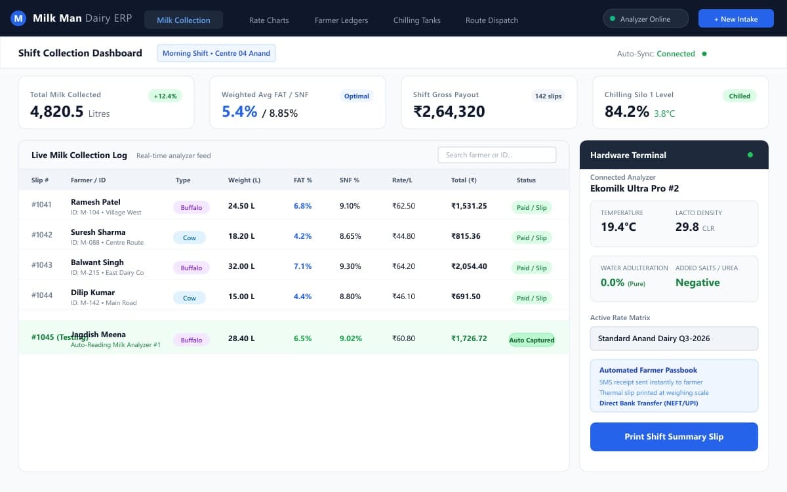Image resolution: width=787 pixels, height=492 pixels.
Task: Click FAT 4.2% cell
Action: [302, 236]
